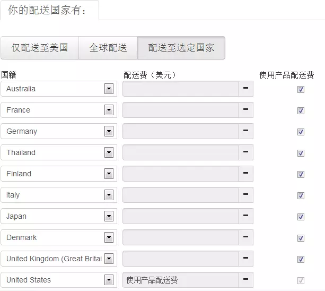Uncheck product shipping fee for United Kingdom
The width and height of the screenshot is (325, 291).
pyautogui.click(x=301, y=259)
